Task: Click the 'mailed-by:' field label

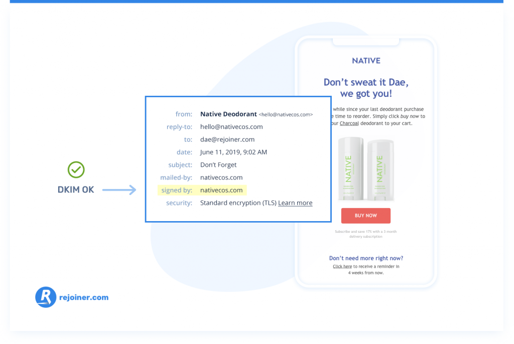Action: [x=176, y=178]
